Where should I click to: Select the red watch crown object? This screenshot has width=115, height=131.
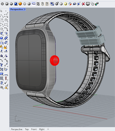[55, 61]
